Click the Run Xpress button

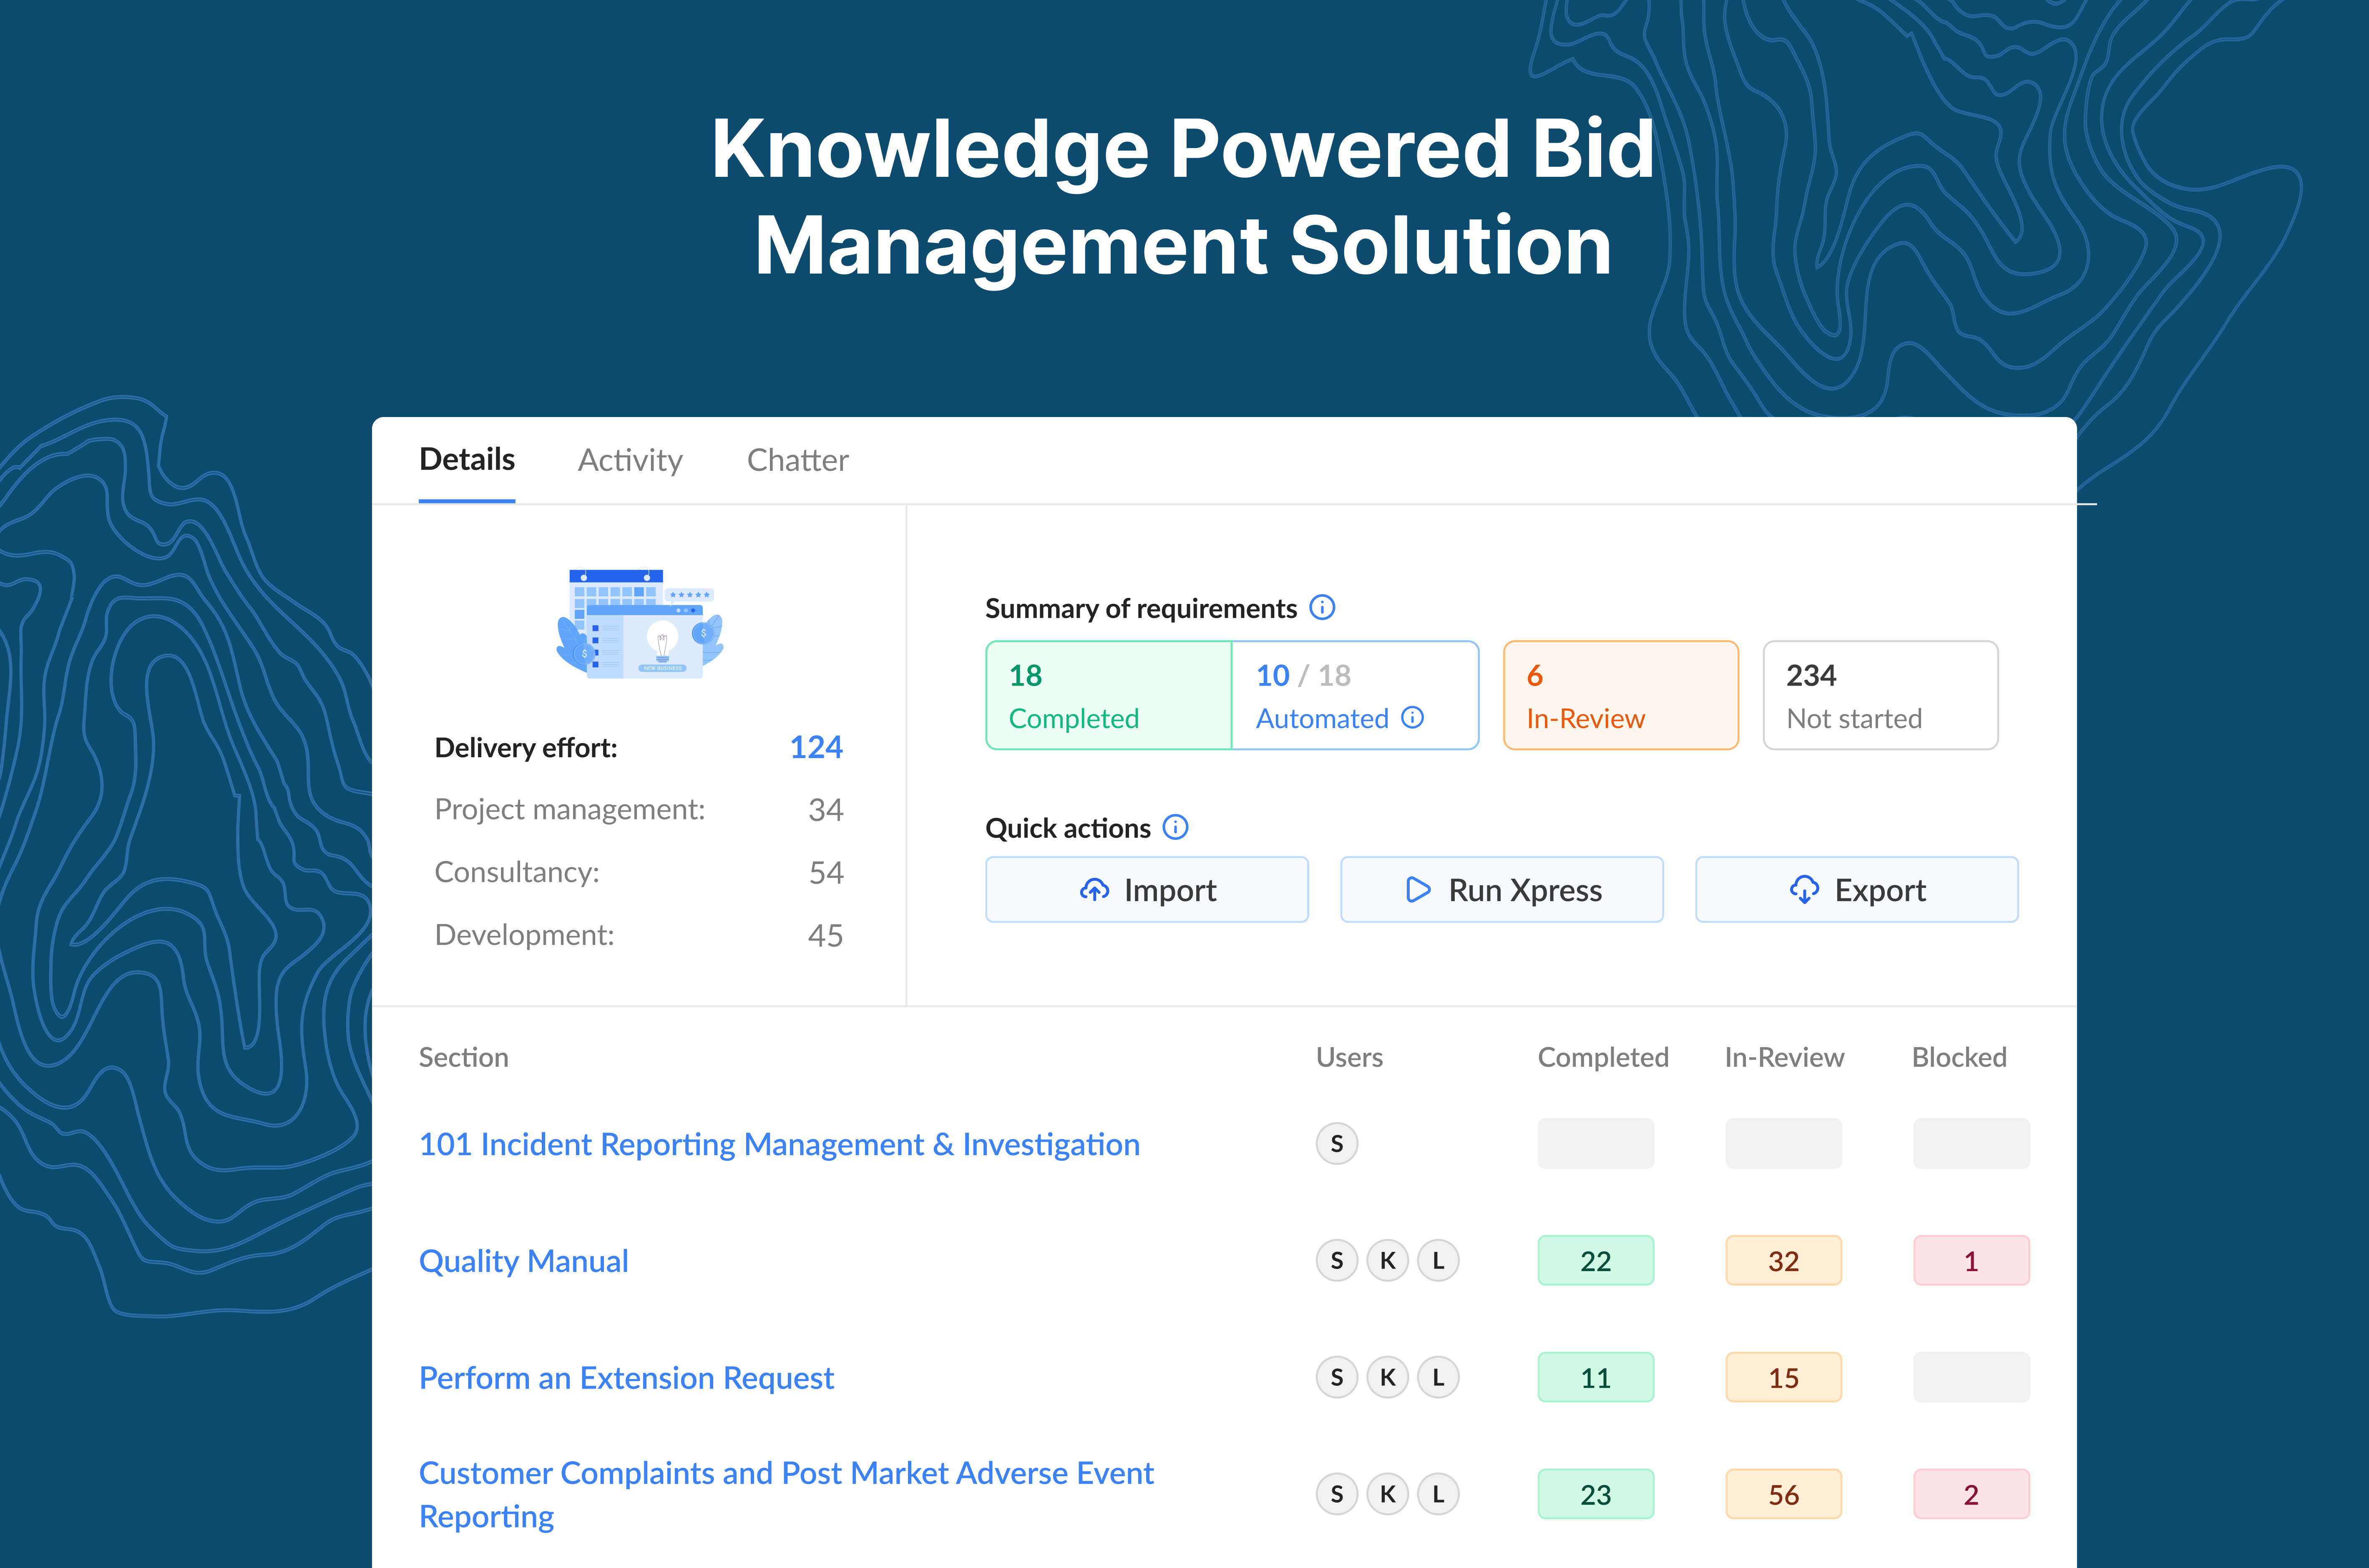click(1501, 890)
